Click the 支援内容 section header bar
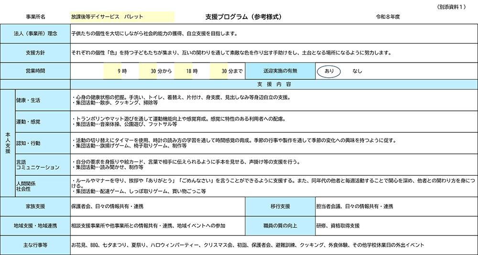Image resolution: width=478 pixels, height=255 pixels. (273, 85)
